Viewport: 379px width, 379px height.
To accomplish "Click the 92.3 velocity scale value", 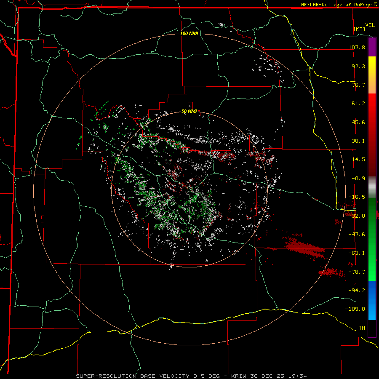I will coord(358,66).
